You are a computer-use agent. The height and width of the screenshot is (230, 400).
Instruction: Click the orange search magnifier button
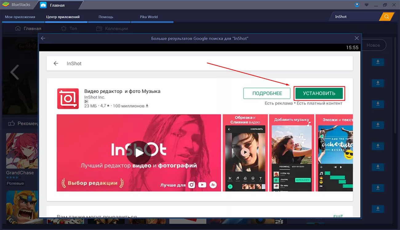[386, 17]
